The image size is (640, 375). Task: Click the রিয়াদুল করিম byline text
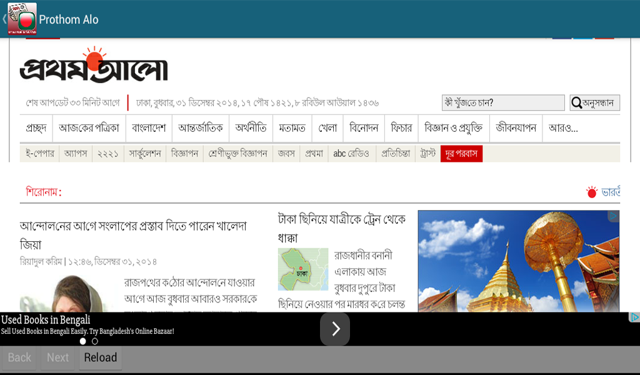click(41, 261)
